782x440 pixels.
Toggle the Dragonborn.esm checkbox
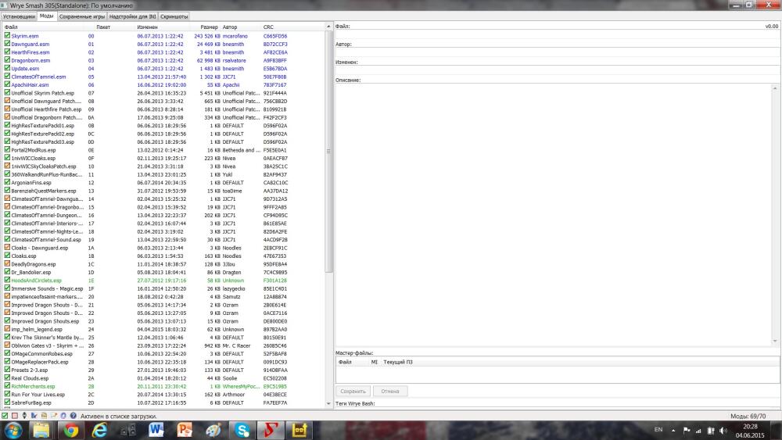(x=7, y=60)
